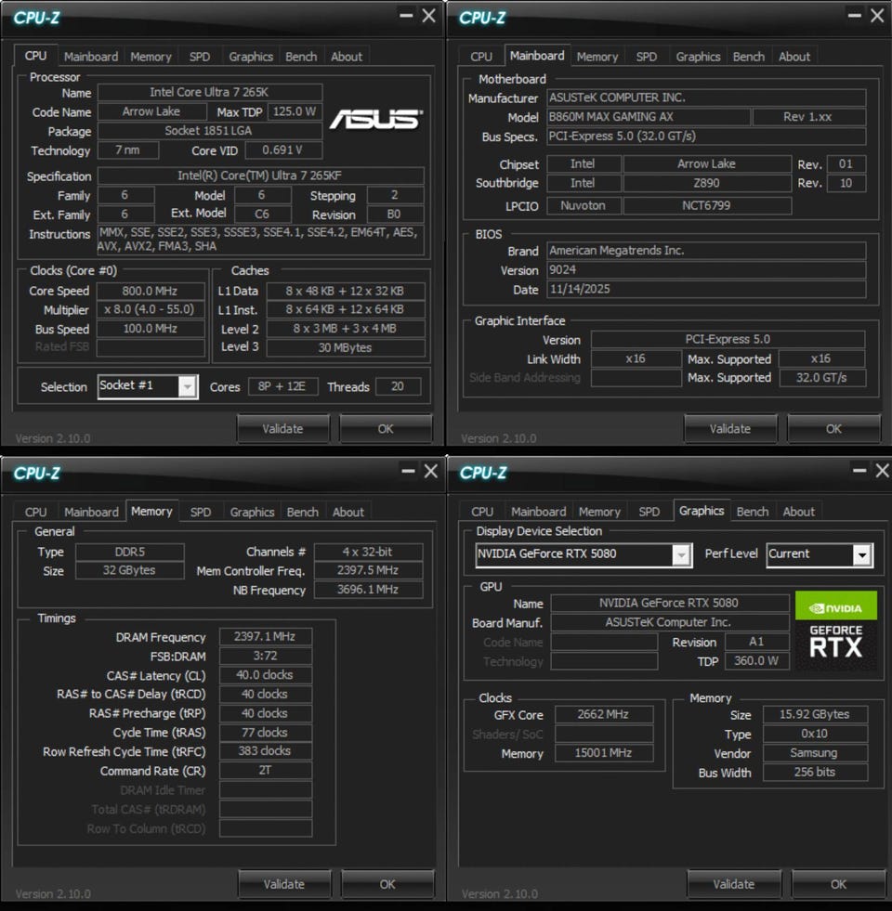Click the CAS# Latency value '40.0 clocks'
This screenshot has width=892, height=911.
pos(265,675)
